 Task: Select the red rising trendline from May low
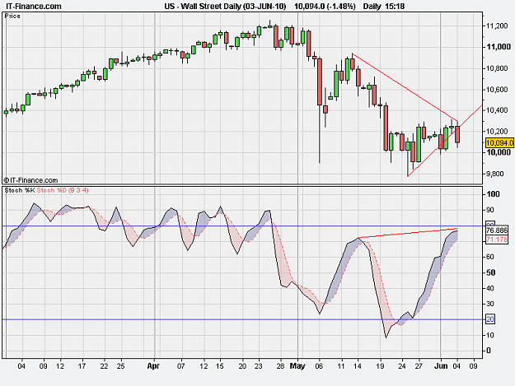coord(445,141)
